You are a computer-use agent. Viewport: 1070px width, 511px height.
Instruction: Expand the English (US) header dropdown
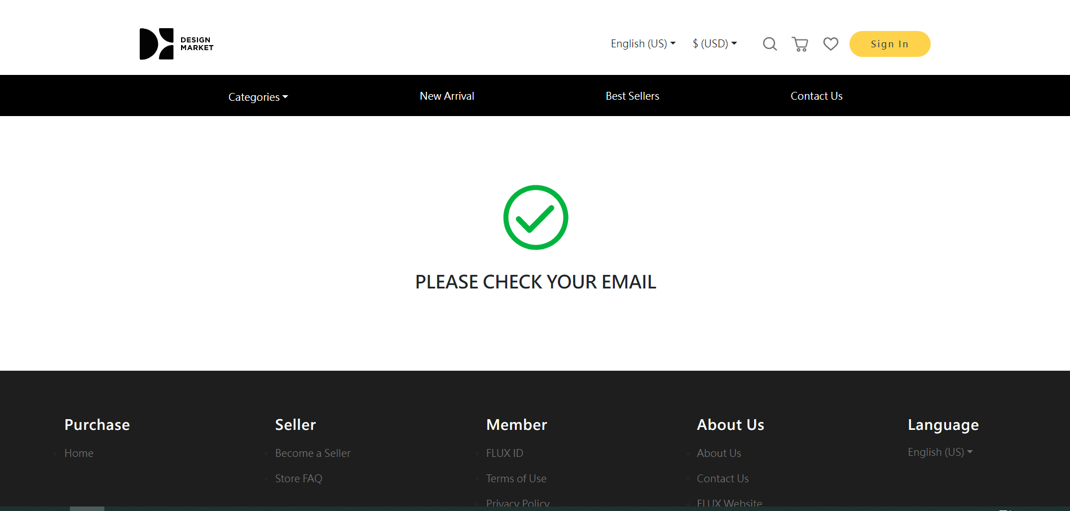coord(642,44)
